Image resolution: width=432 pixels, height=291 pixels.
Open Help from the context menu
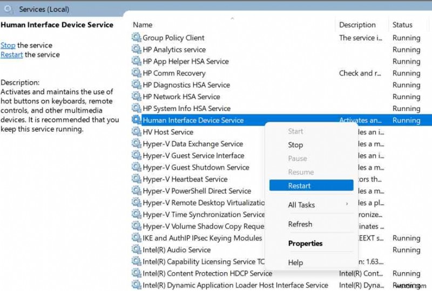point(295,262)
